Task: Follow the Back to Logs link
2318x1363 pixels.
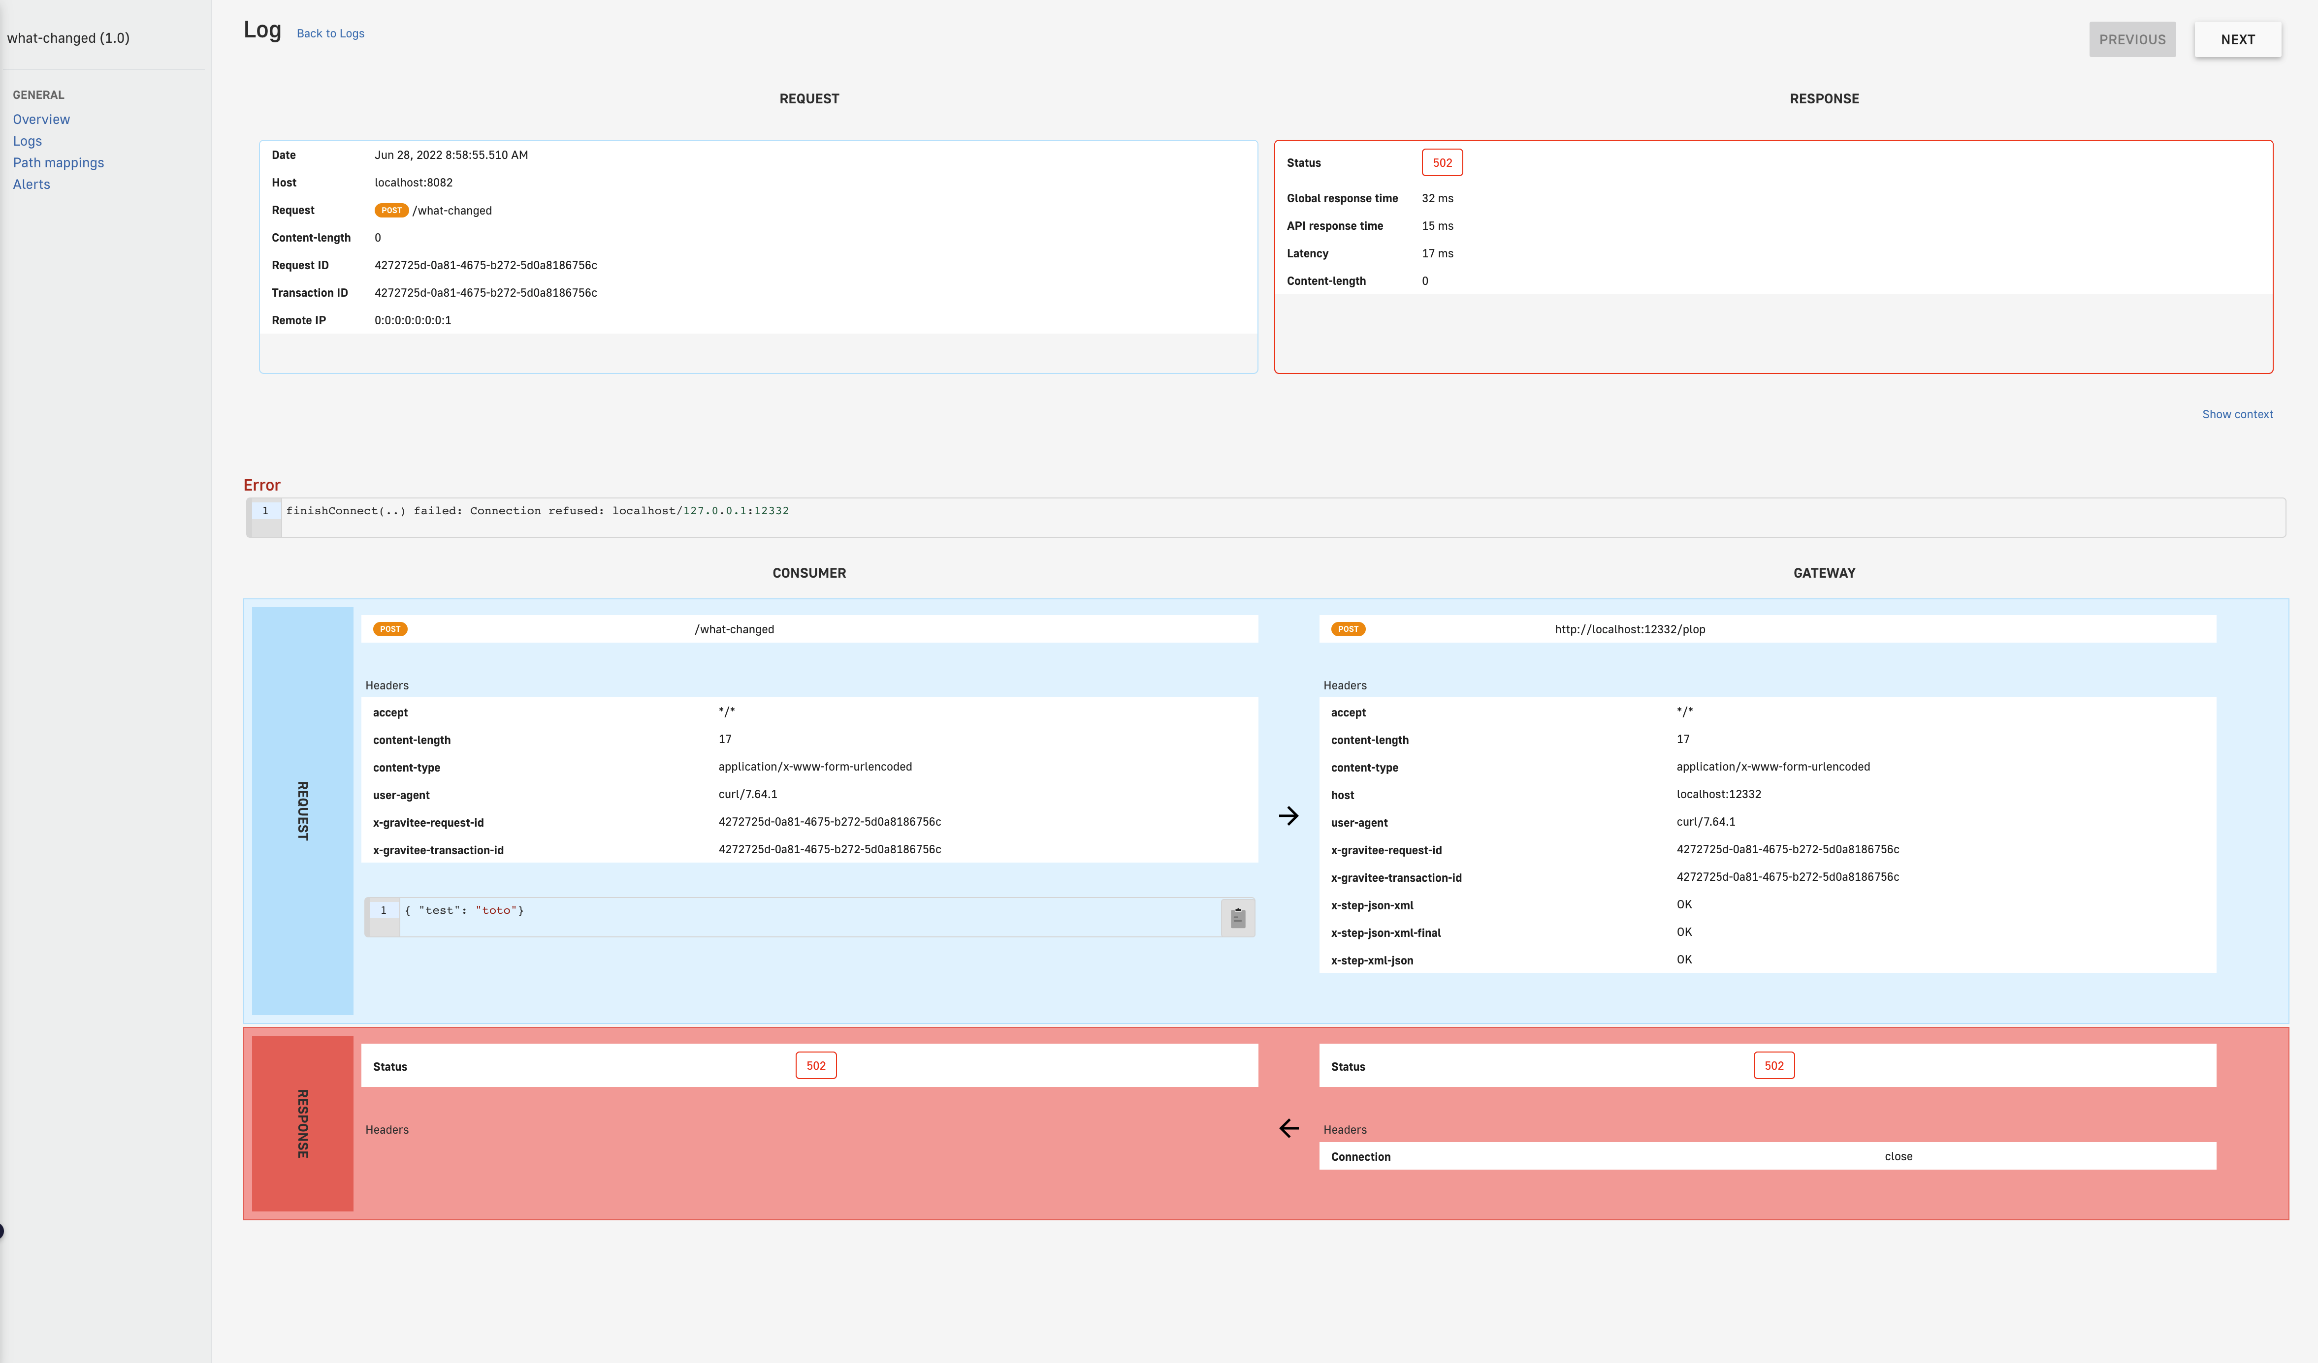Action: (x=330, y=34)
